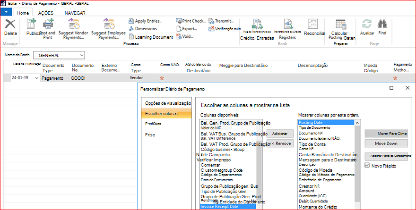
Task: Click the Calcular Posting Date icon
Action: click(x=341, y=25)
